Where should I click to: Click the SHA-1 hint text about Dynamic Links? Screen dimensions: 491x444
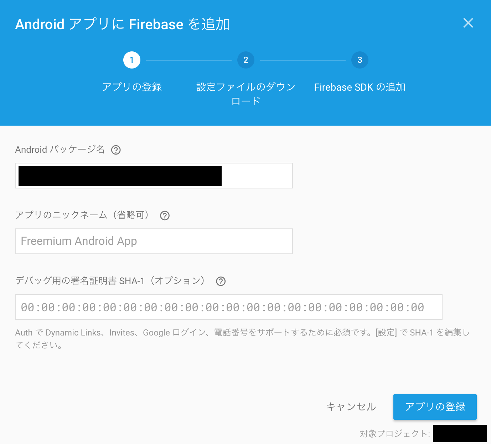click(x=242, y=339)
